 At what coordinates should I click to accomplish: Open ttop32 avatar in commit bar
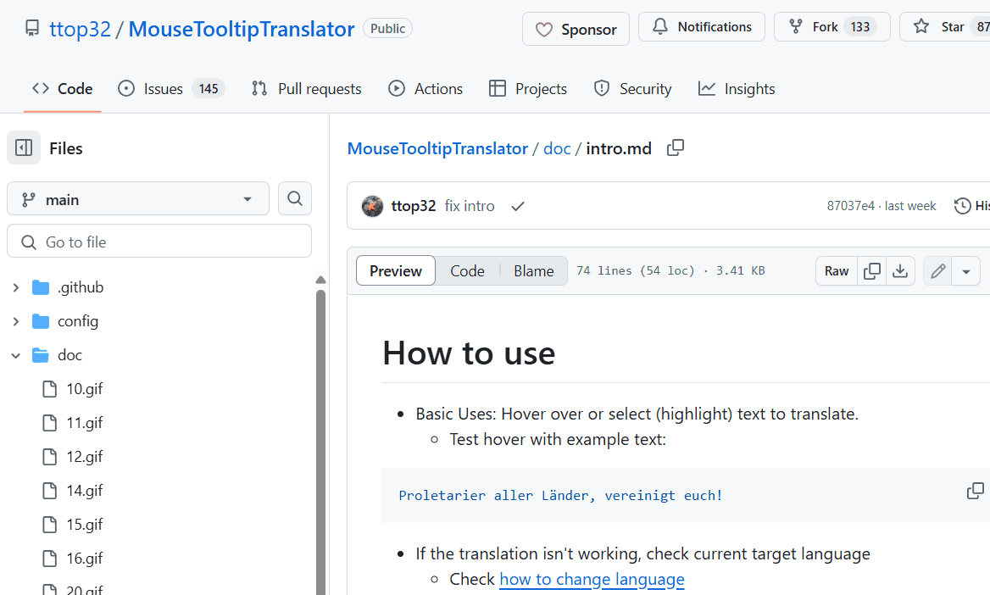(372, 206)
